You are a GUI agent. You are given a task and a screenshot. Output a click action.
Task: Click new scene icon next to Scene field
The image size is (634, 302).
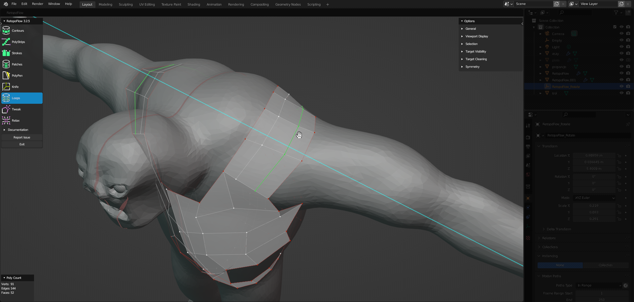556,4
